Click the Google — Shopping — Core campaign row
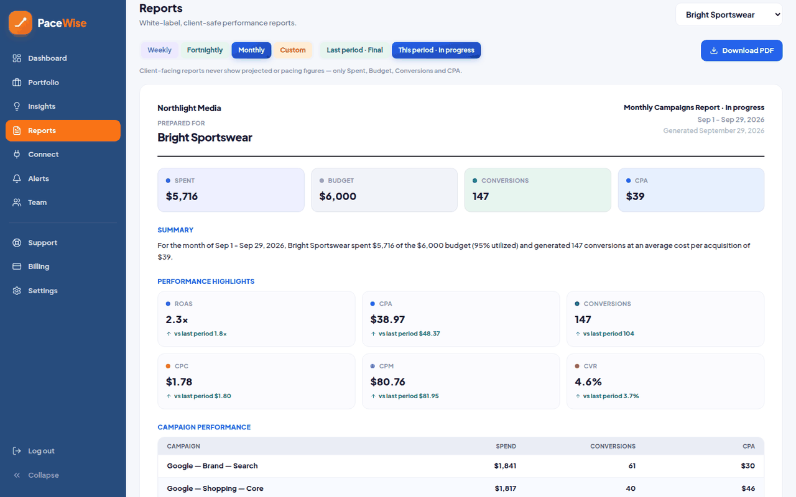Screen dimensions: 796x497 pos(461,488)
